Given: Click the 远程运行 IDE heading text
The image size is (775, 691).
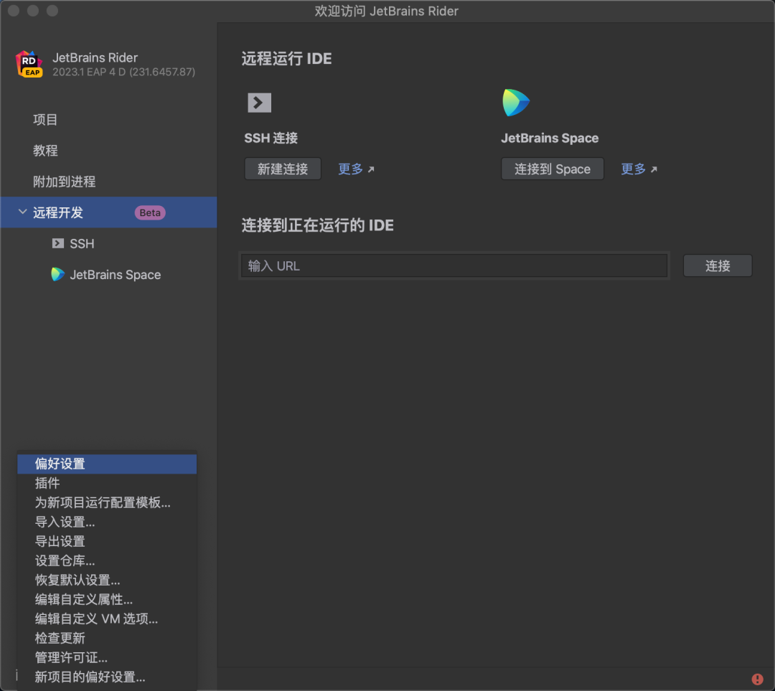Looking at the screenshot, I should [x=286, y=59].
